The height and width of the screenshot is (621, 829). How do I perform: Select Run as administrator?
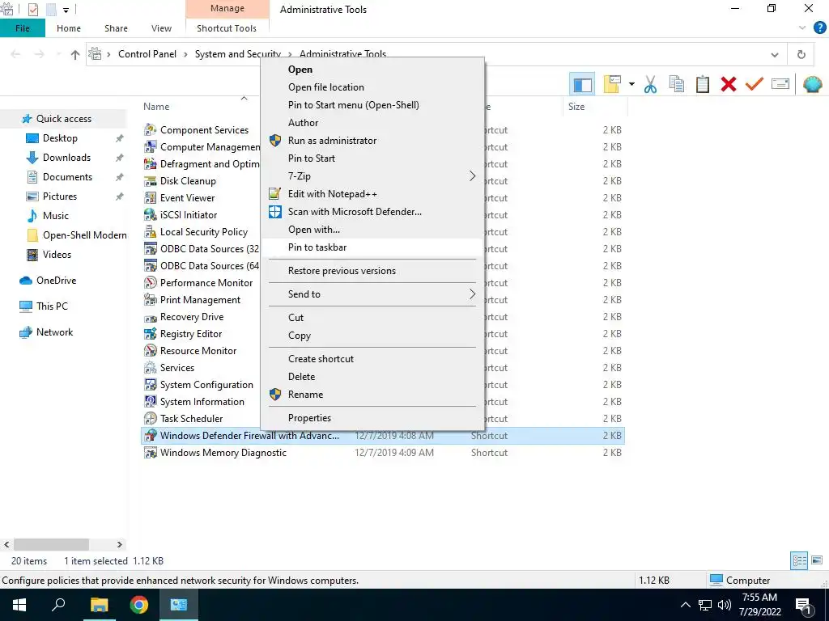pyautogui.click(x=372, y=141)
